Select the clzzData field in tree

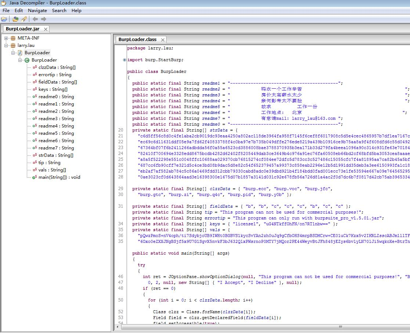click(x=57, y=67)
